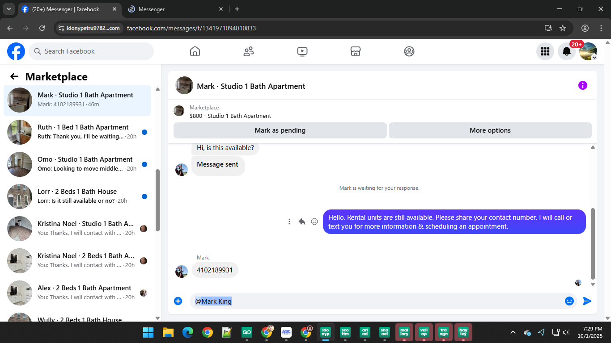611x343 pixels.
Task: Open the ABC Proxy app in taskbar
Action: [286, 332]
